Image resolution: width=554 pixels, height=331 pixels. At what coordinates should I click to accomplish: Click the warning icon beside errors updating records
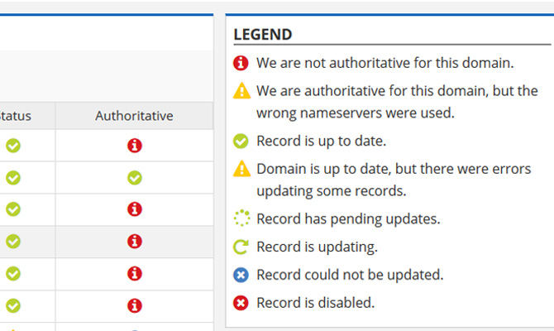point(241,169)
